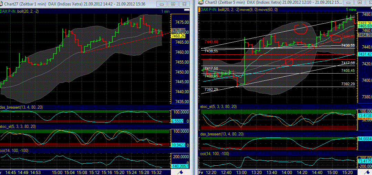
Task: Click the 6,5502 dss_bressert value in Chart27
Action: pos(178,121)
